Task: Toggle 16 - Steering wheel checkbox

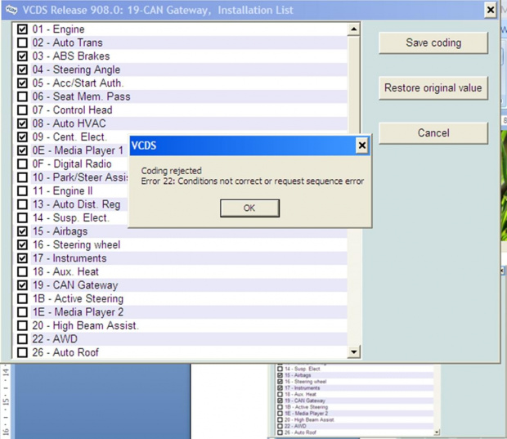Action: click(22, 244)
